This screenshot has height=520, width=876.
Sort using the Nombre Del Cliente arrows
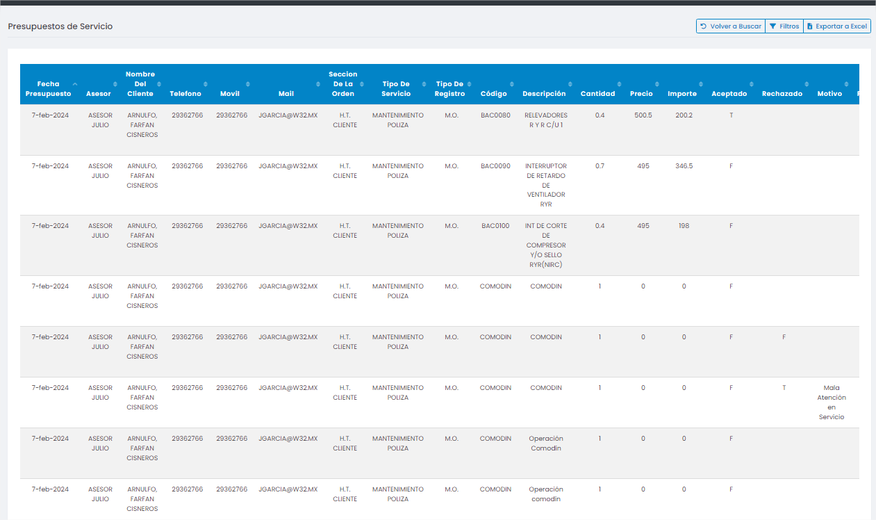coord(159,84)
